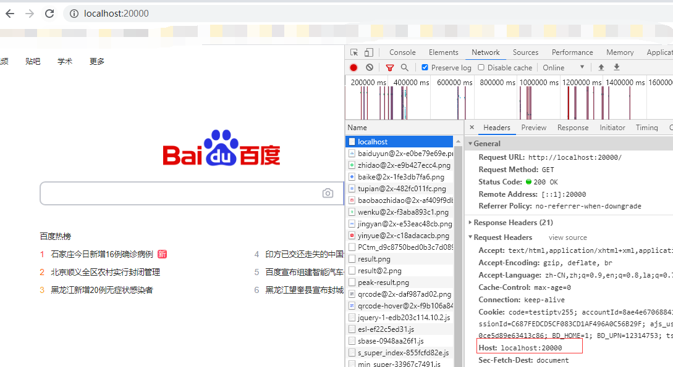
Task: Open hot item 北京顺义全区农村实行封闭管理
Action: (105, 273)
